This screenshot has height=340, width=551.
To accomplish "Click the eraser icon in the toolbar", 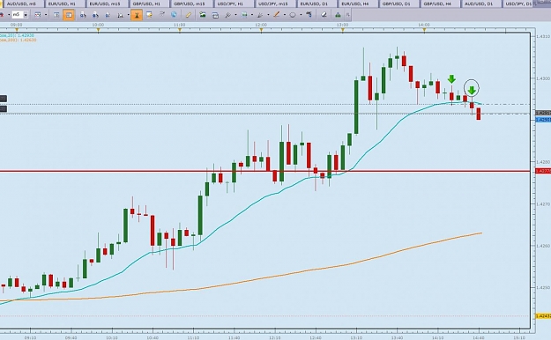I will (324, 15).
